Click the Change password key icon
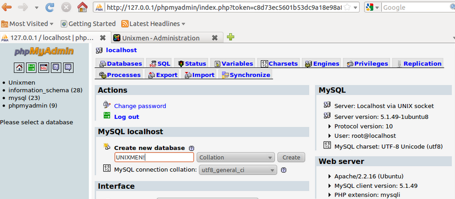This screenshot has height=199, width=455. pyautogui.click(x=107, y=104)
